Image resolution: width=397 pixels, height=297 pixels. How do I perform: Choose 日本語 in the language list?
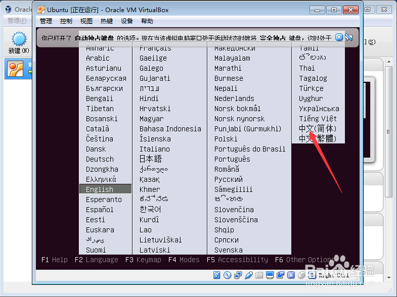pos(151,159)
